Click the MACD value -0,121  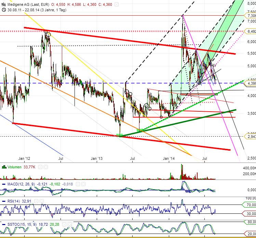click(42, 184)
